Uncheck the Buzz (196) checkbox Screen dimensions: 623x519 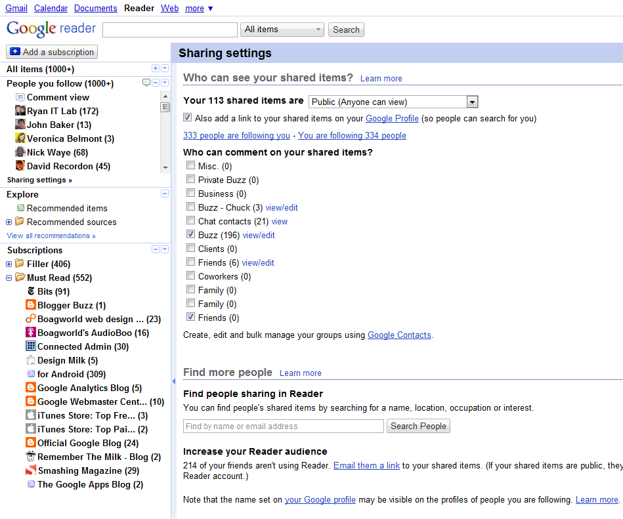click(x=190, y=235)
